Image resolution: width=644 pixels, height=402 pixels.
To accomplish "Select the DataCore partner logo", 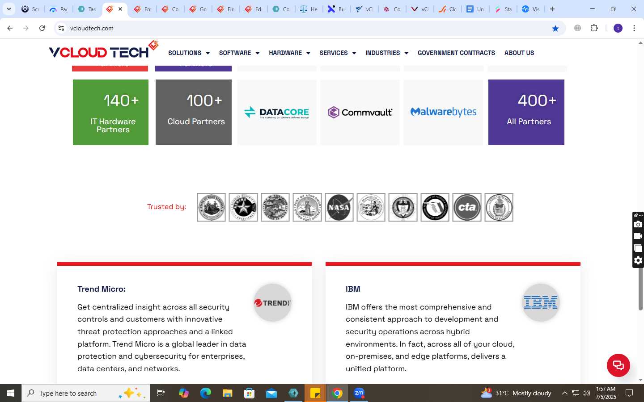I will pos(277,112).
